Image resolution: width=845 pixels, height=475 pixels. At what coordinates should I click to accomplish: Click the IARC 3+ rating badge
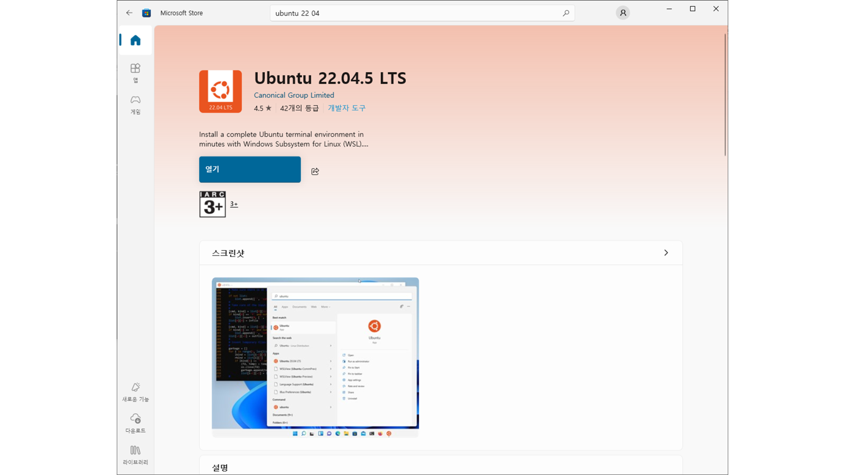(212, 204)
